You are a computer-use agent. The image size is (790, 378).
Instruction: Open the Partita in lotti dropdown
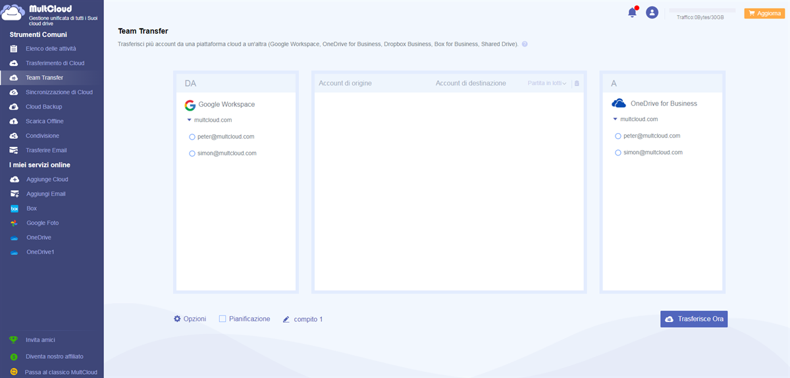tap(546, 84)
